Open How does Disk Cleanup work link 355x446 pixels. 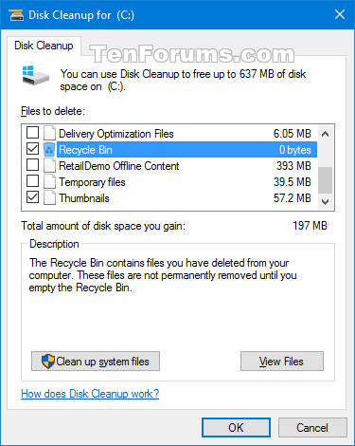90,394
